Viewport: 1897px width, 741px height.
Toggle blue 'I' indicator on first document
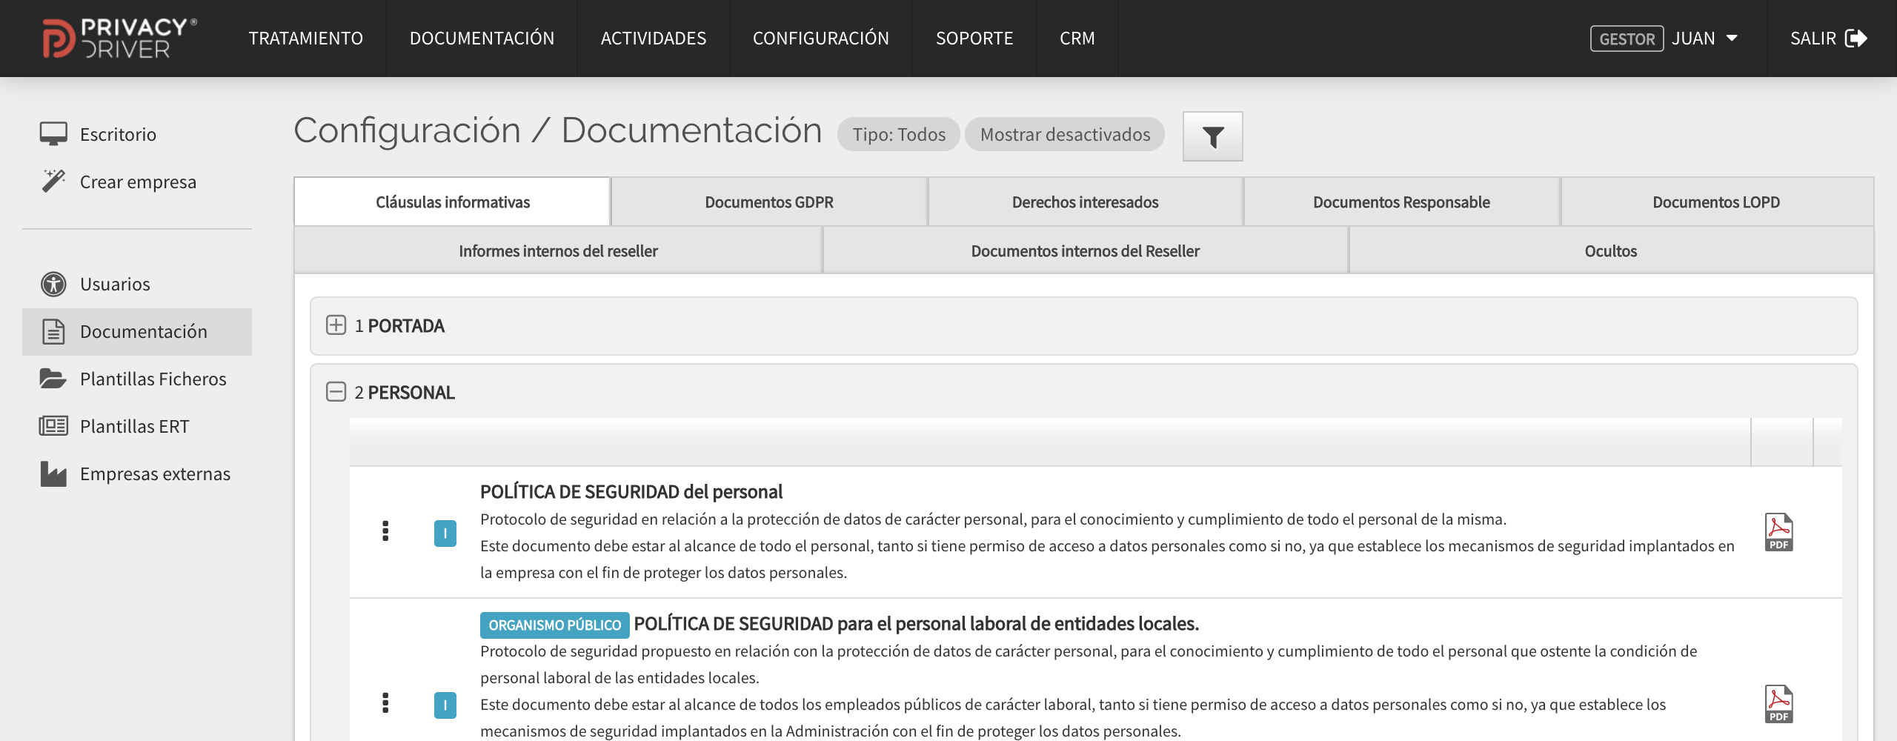pyautogui.click(x=445, y=534)
